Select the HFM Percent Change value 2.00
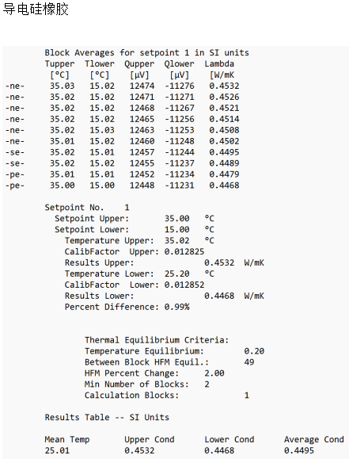The image size is (349, 459). pos(214,373)
